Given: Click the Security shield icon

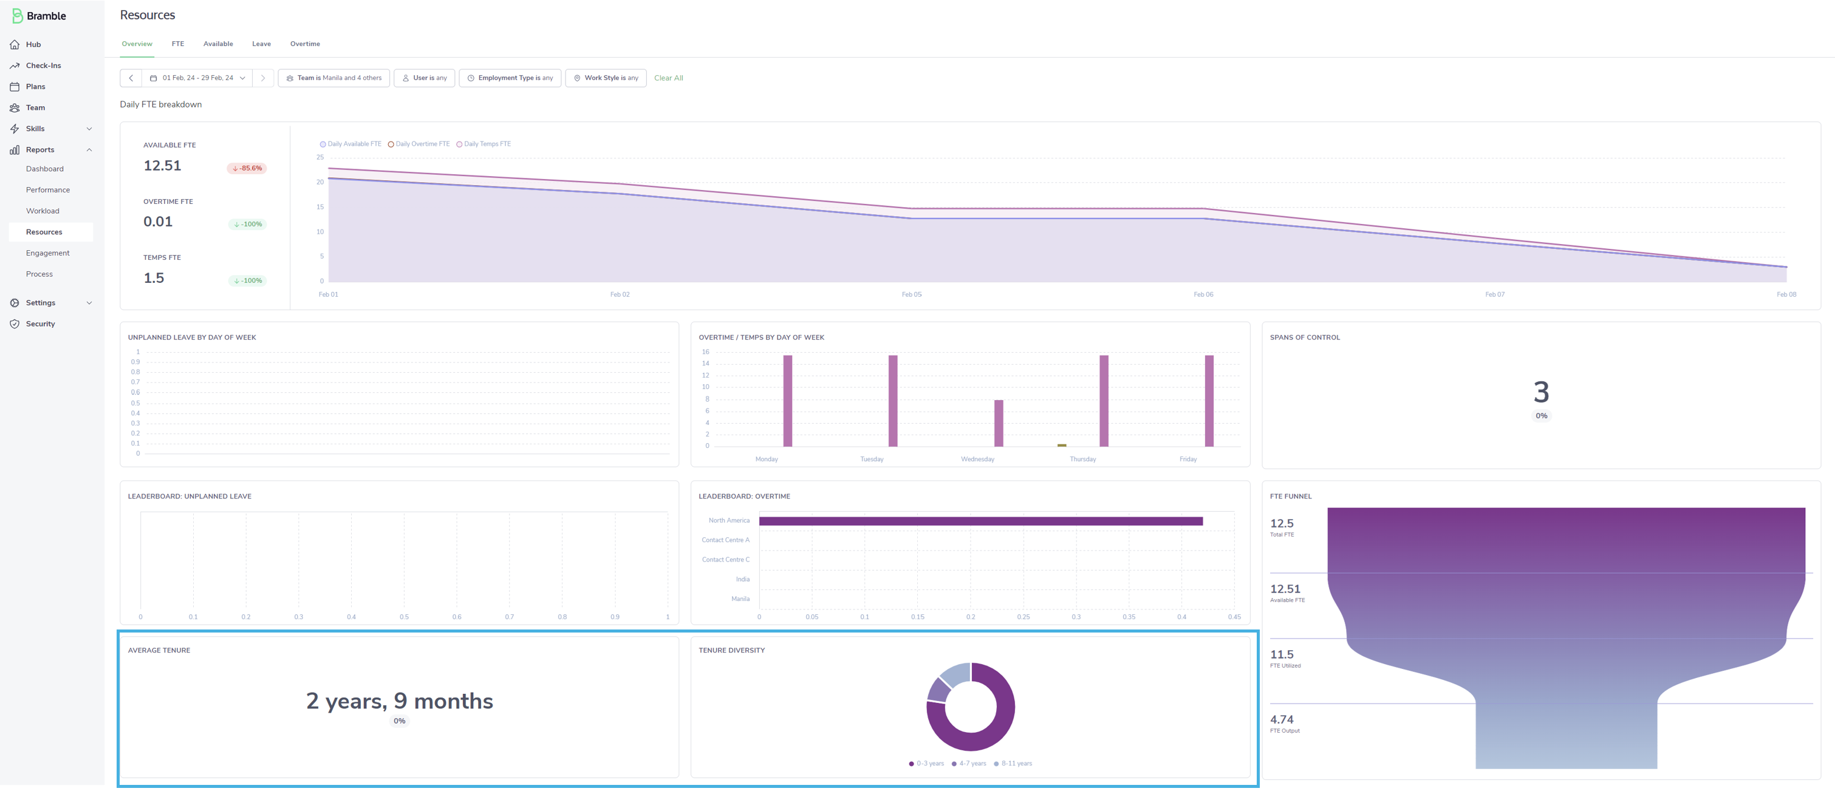Looking at the screenshot, I should point(15,324).
